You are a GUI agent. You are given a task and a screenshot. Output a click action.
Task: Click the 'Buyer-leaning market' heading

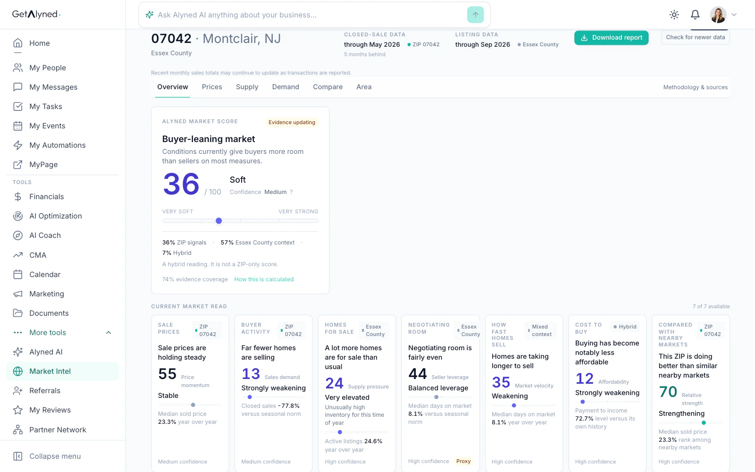[x=209, y=139]
